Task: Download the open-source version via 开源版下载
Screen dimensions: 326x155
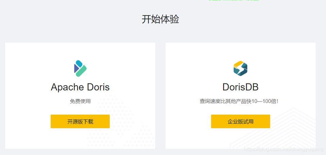Action: (80, 121)
